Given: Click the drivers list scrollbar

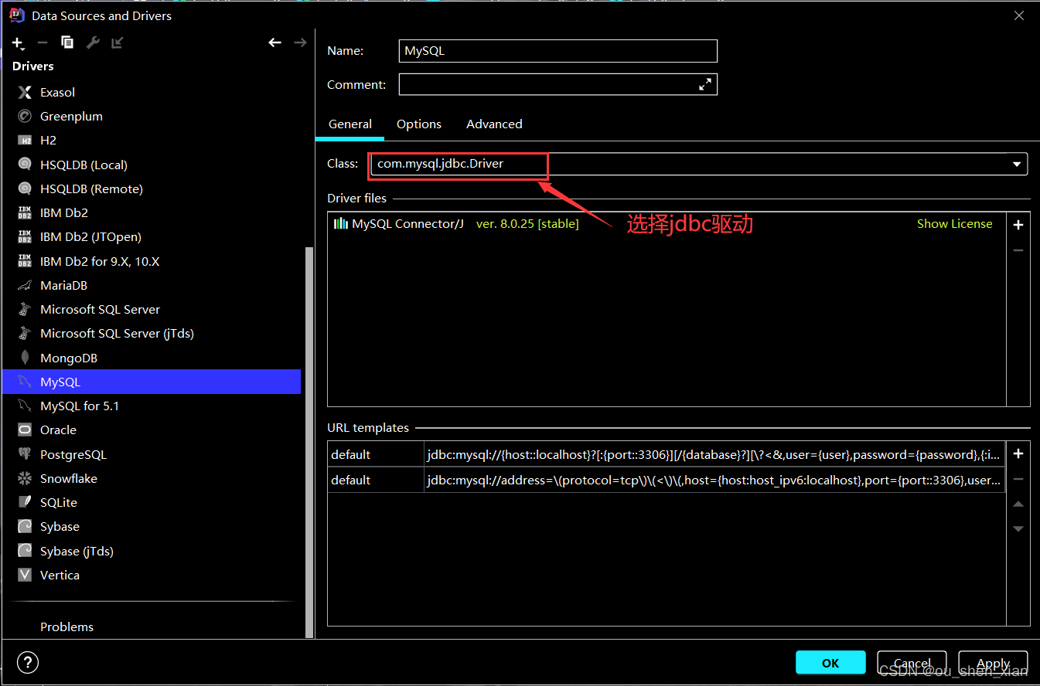Looking at the screenshot, I should tap(309, 442).
